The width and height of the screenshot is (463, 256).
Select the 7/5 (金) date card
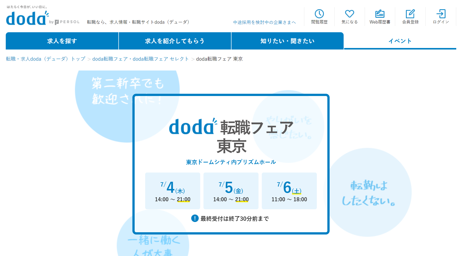(231, 191)
